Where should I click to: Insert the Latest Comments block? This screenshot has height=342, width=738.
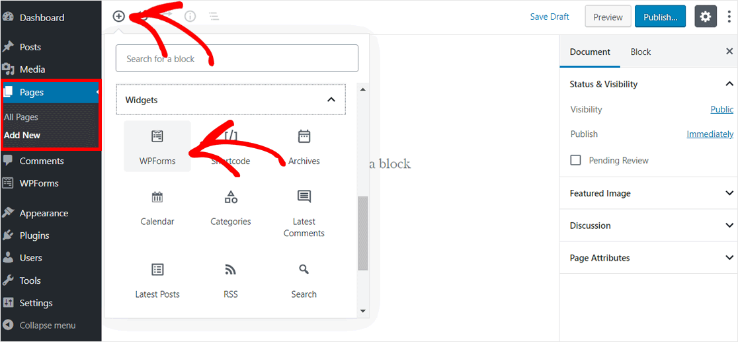(304, 214)
